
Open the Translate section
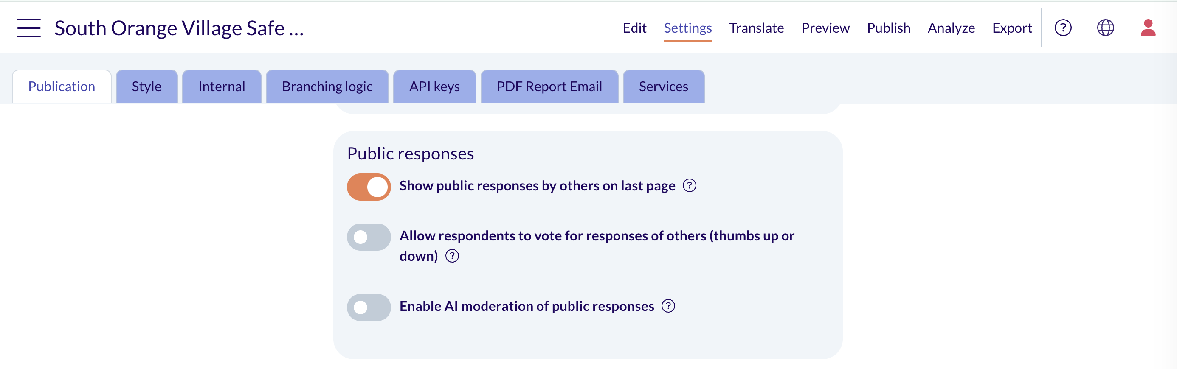[x=756, y=28]
